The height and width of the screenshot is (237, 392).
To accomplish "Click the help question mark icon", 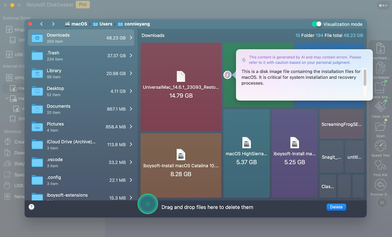I will (x=31, y=207).
